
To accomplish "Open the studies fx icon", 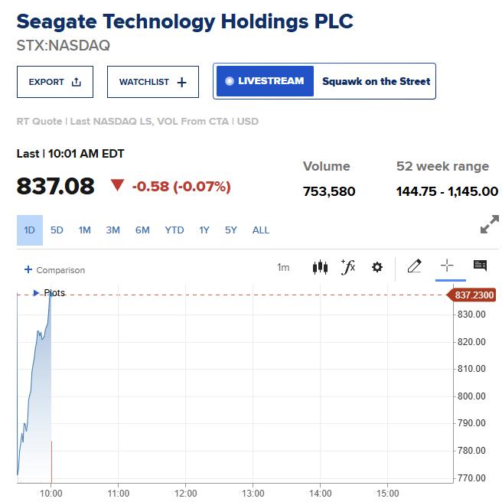I will pos(348,267).
